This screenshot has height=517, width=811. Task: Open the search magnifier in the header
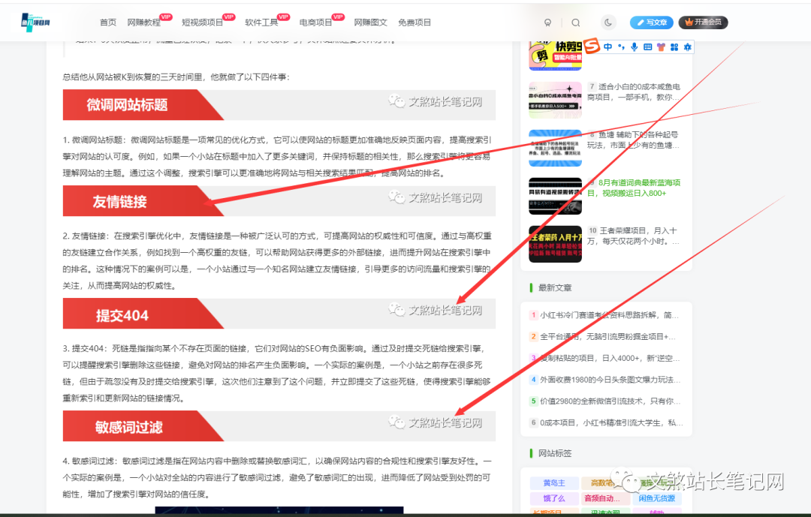point(574,23)
